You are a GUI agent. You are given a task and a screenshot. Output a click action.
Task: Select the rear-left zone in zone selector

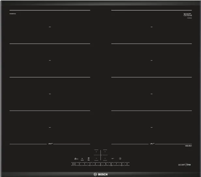tap(96, 151)
